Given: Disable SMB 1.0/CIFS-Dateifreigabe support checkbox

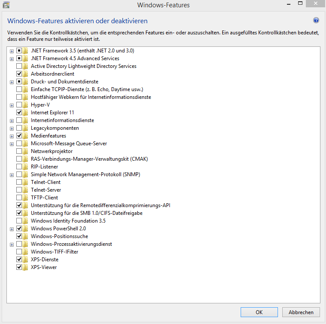Looking at the screenshot, I should (x=19, y=213).
